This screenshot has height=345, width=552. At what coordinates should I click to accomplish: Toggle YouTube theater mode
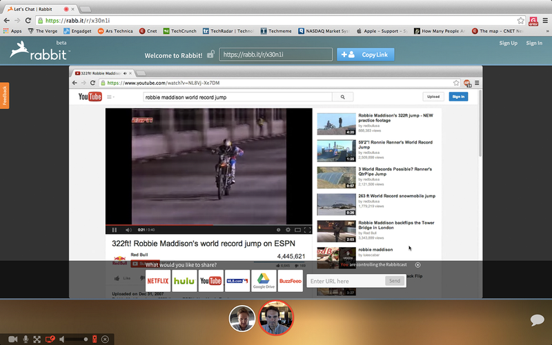click(x=297, y=230)
